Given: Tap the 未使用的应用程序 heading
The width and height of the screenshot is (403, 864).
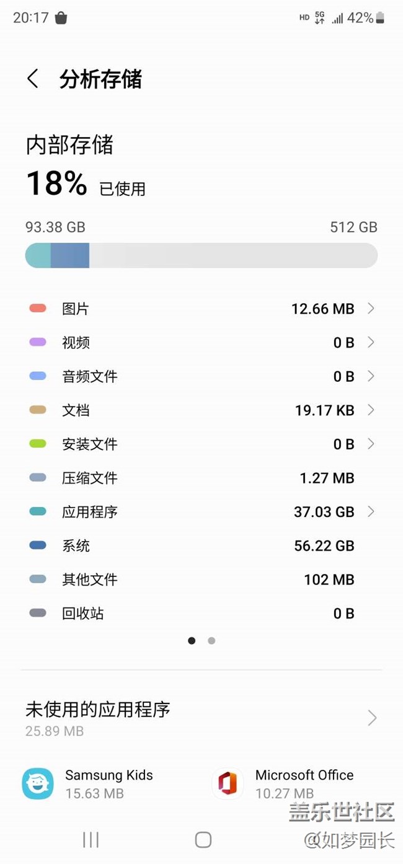Looking at the screenshot, I should (98, 710).
